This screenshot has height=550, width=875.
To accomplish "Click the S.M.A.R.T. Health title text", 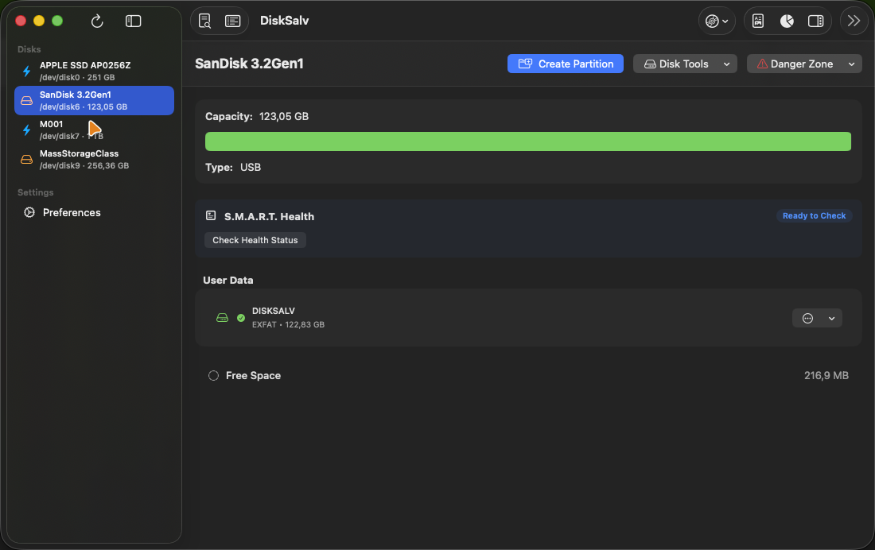I will click(x=269, y=216).
